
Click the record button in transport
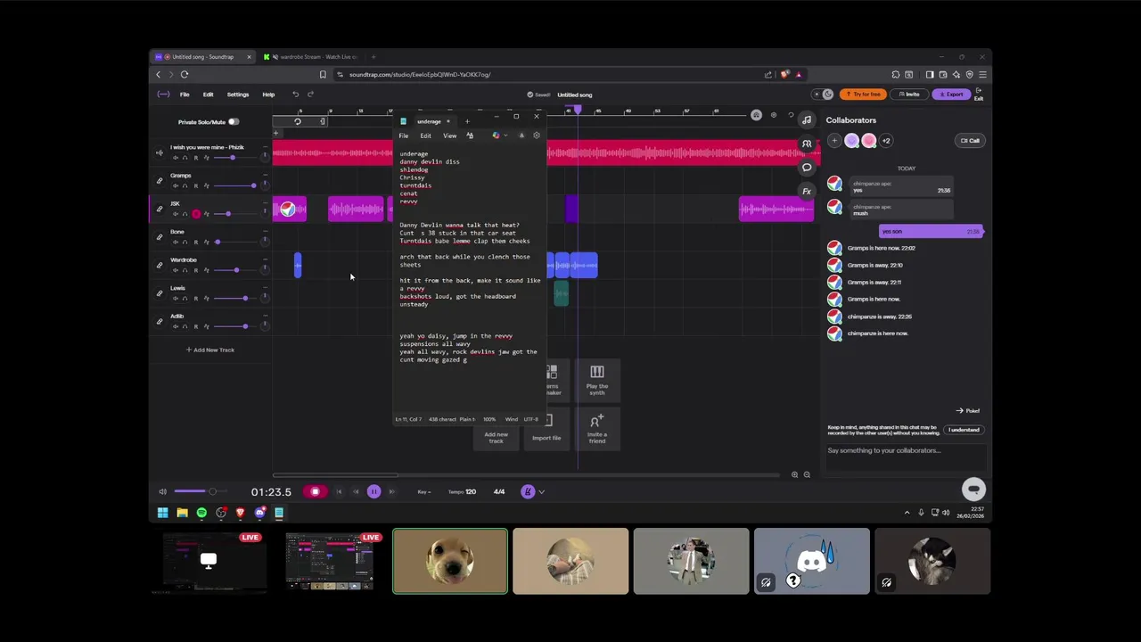pyautogui.click(x=315, y=491)
